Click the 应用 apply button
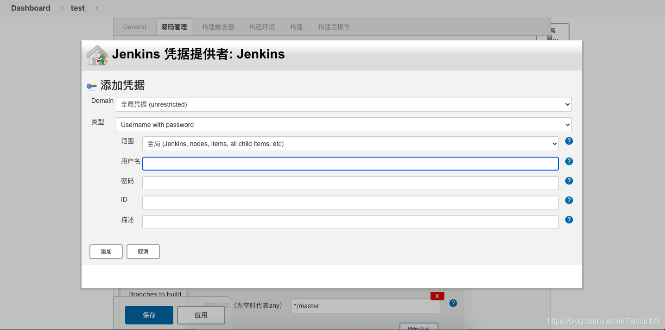This screenshot has height=330, width=665. point(201,315)
